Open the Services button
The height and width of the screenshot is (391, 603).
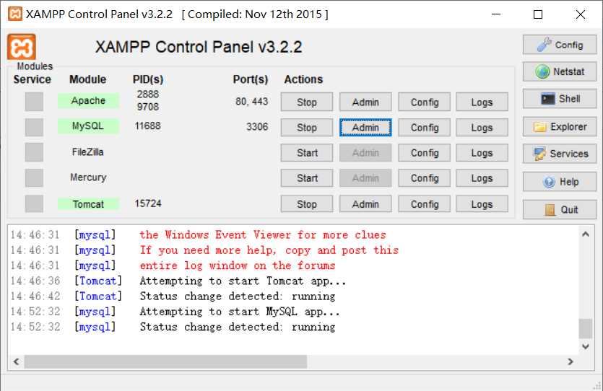pyautogui.click(x=560, y=154)
